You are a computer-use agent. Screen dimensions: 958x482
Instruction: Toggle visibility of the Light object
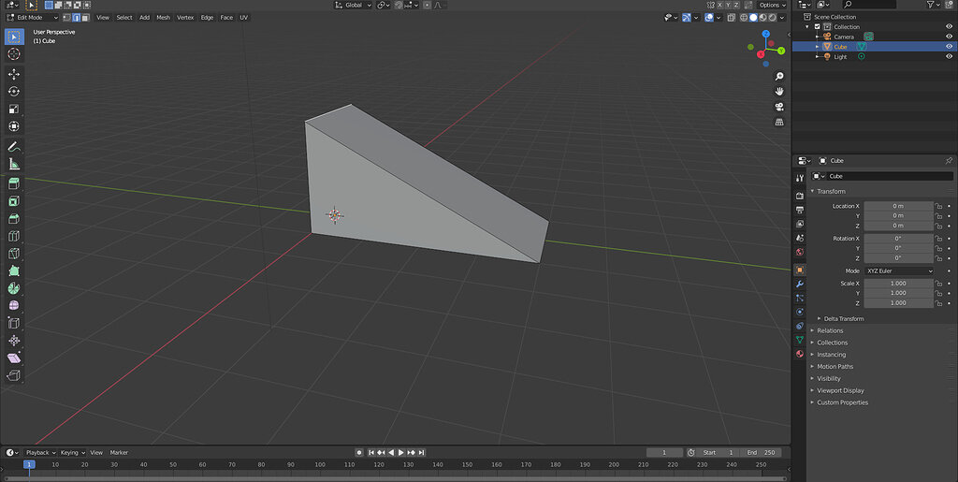pyautogui.click(x=949, y=57)
